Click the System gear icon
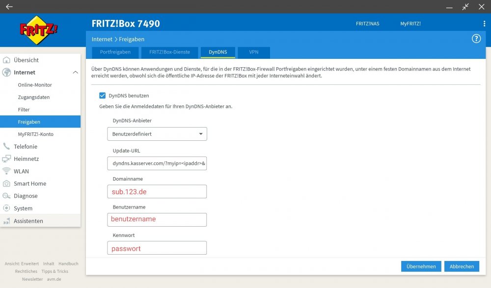491x288 pixels. point(6,208)
